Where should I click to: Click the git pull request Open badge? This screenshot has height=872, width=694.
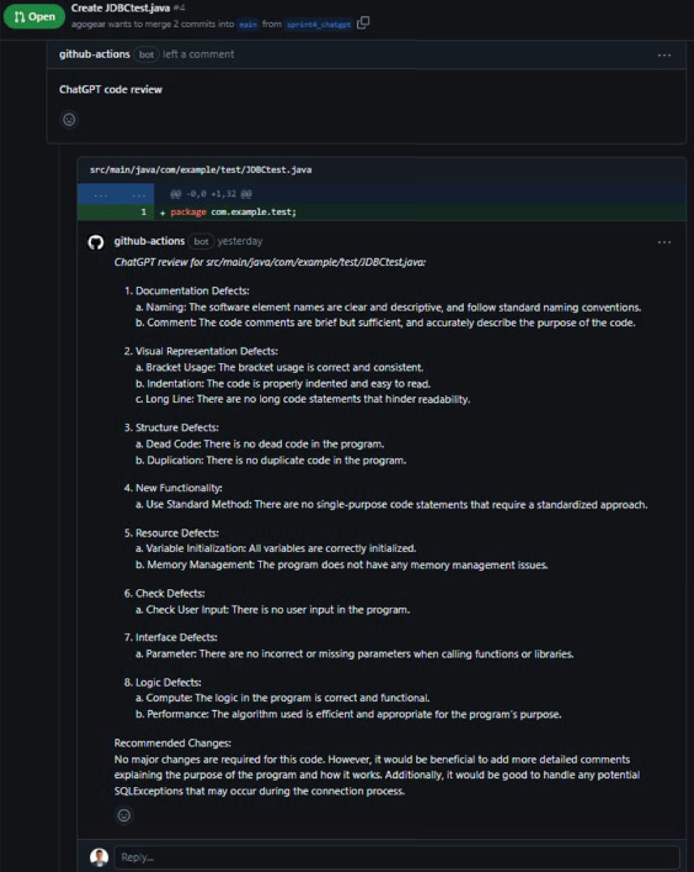[34, 17]
